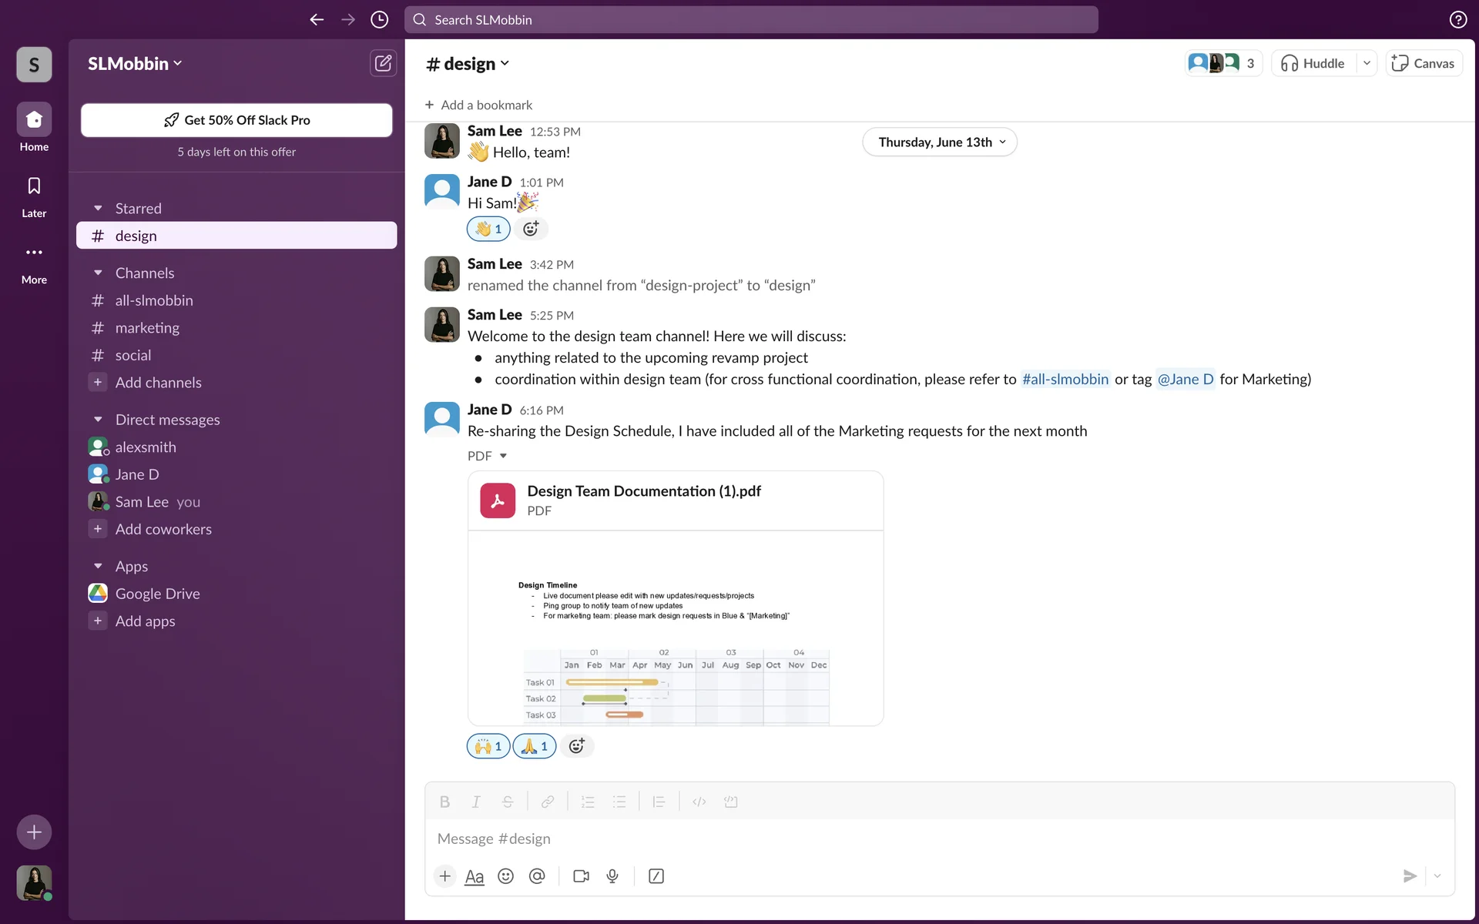Open Google Drive app in sidebar
Screen dimensions: 1479x924
point(157,594)
